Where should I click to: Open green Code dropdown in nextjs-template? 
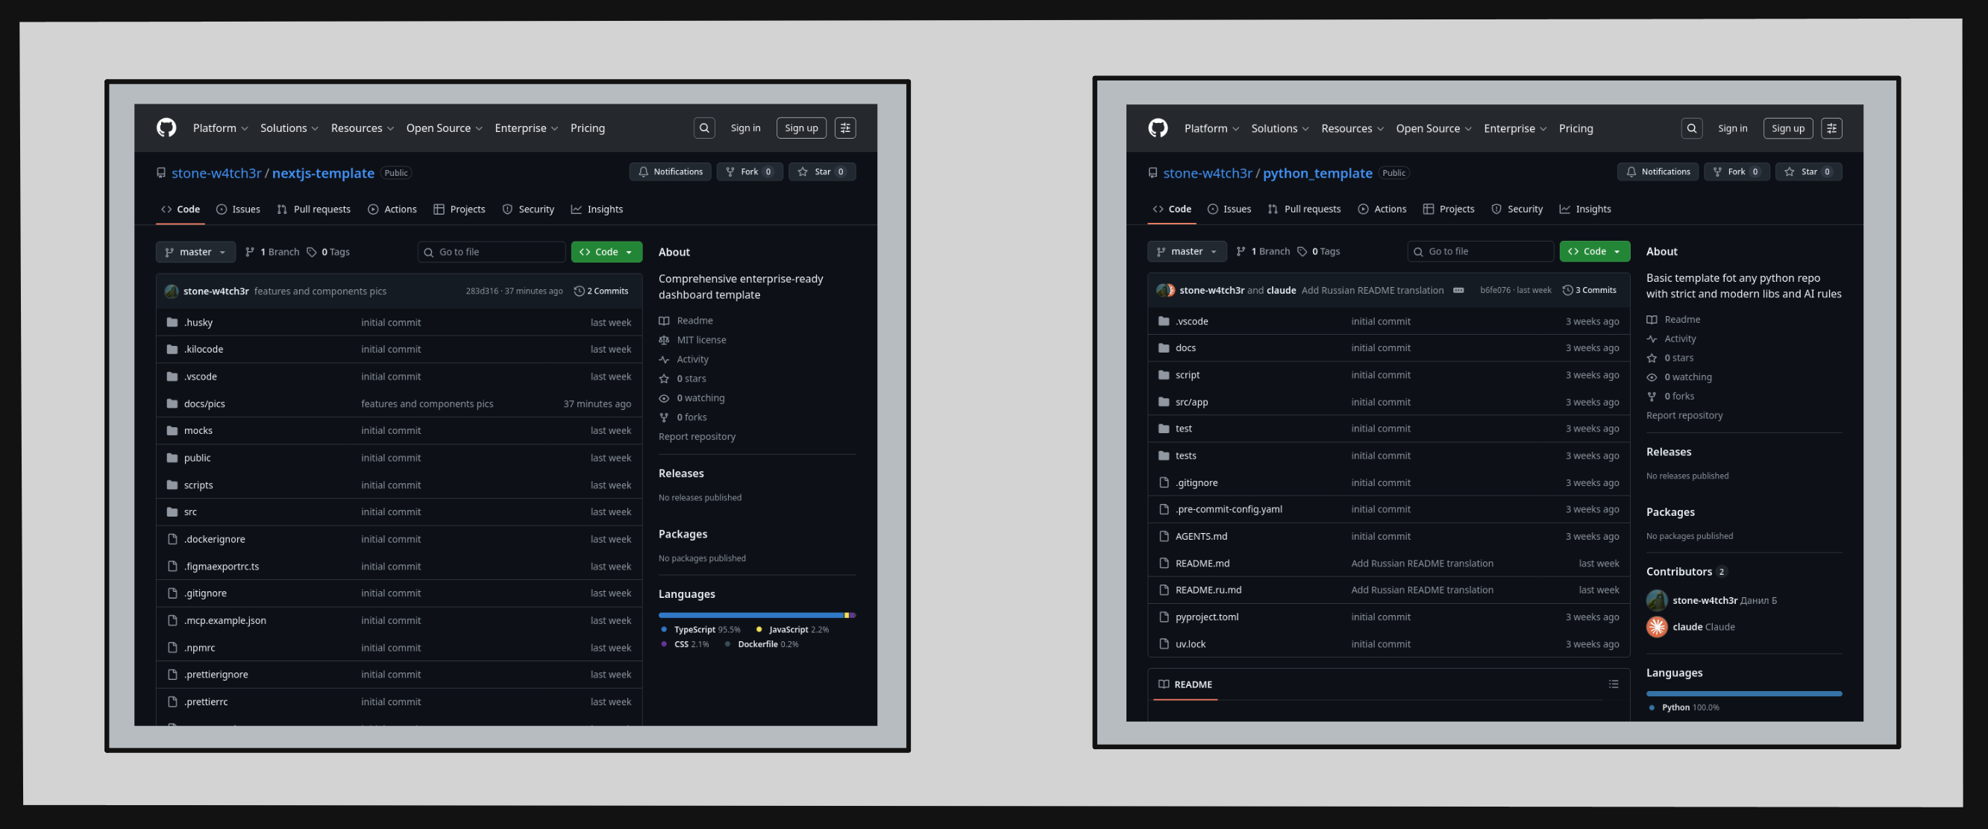tap(606, 252)
